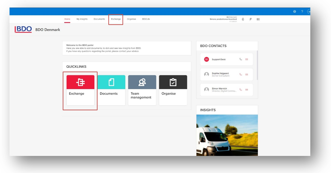The height and width of the screenshot is (173, 331).
Task: Click the email icon for Support Desk
Action: tap(247, 59)
